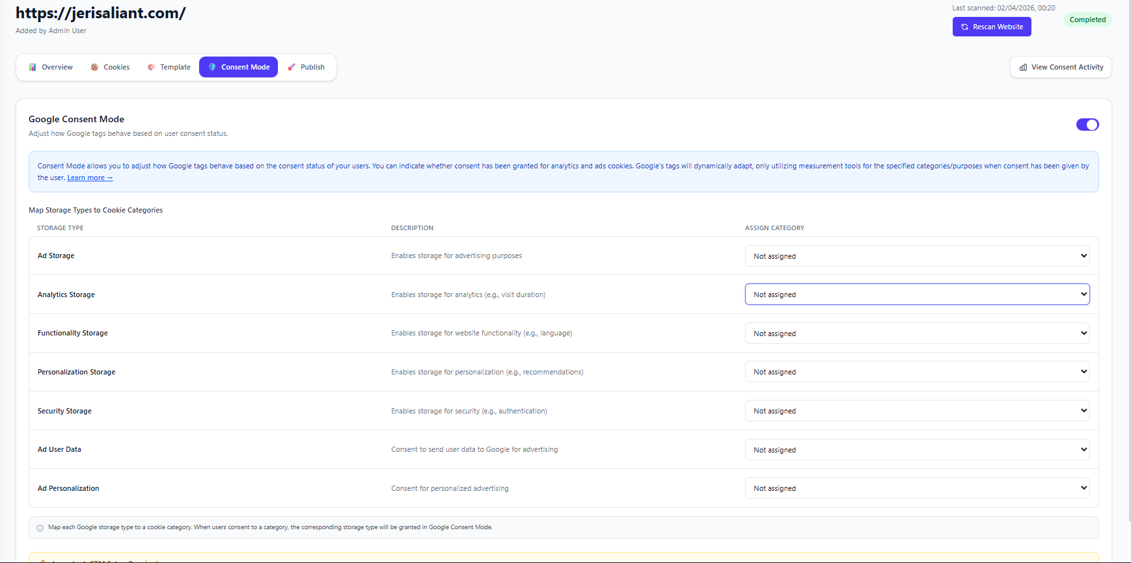The image size is (1131, 563).
Task: Click the Publish rocket icon
Action: point(292,67)
